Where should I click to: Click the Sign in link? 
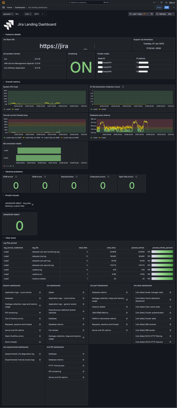pyautogui.click(x=172, y=2)
